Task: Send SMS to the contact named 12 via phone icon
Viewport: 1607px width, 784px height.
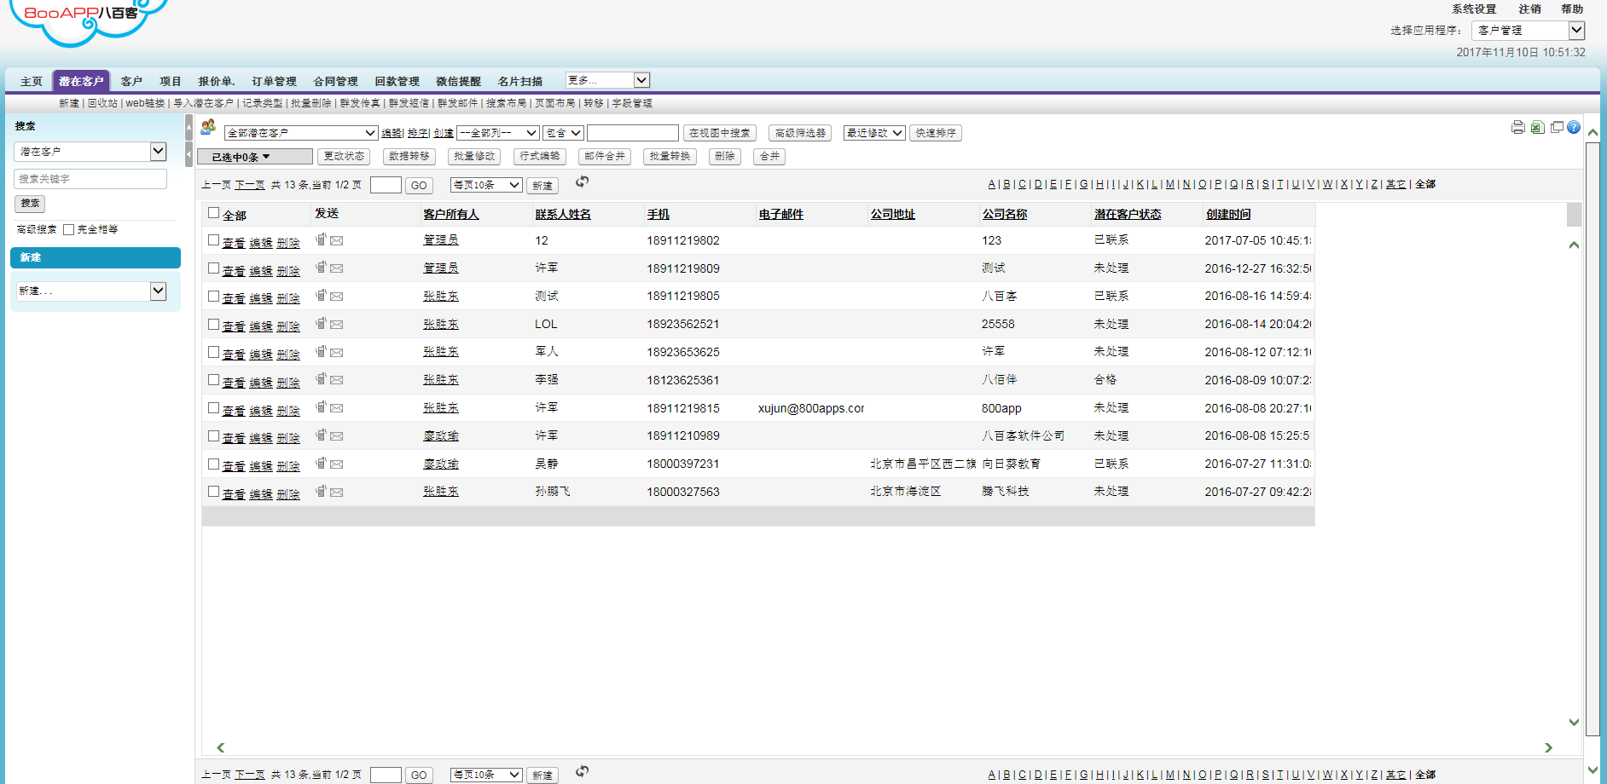Action: [x=321, y=239]
